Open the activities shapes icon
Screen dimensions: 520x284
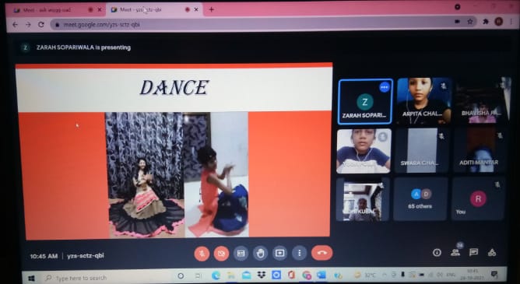pyautogui.click(x=492, y=253)
